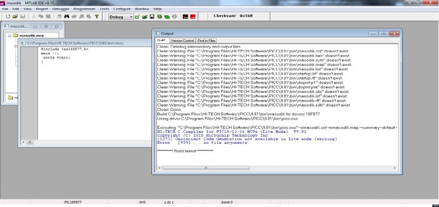
Task: Click the Help question-mark toolbar icon
Action: (97, 16)
